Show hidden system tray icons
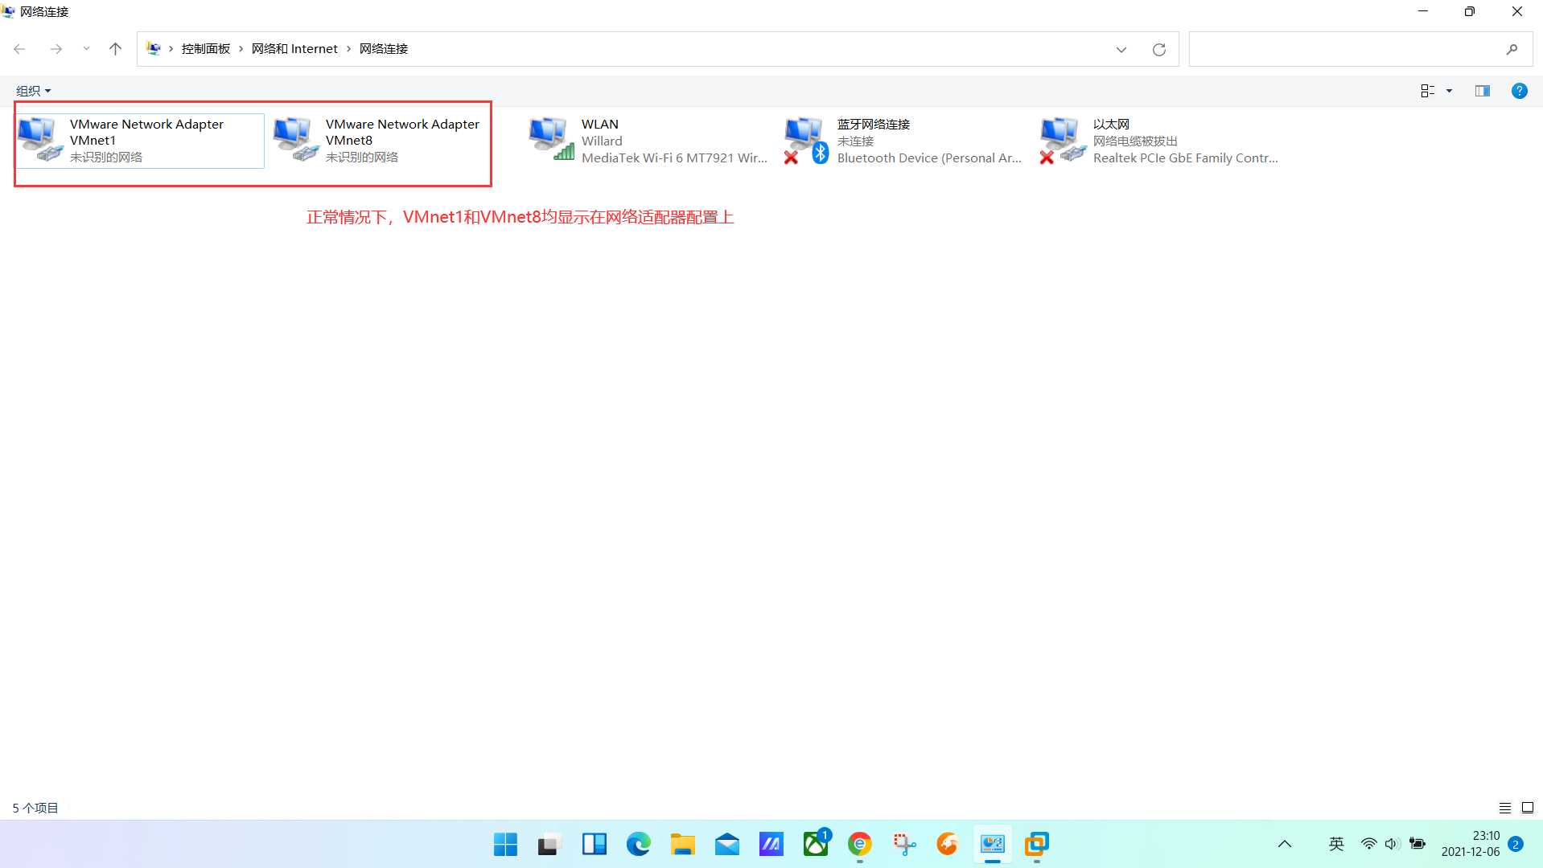 (1285, 844)
